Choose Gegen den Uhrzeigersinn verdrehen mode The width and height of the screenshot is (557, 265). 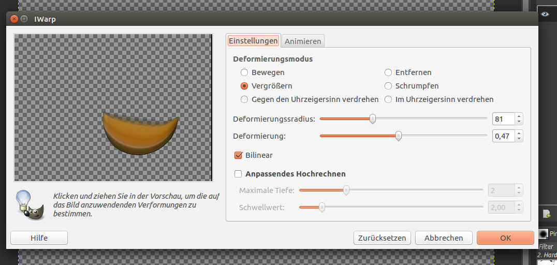pos(244,99)
